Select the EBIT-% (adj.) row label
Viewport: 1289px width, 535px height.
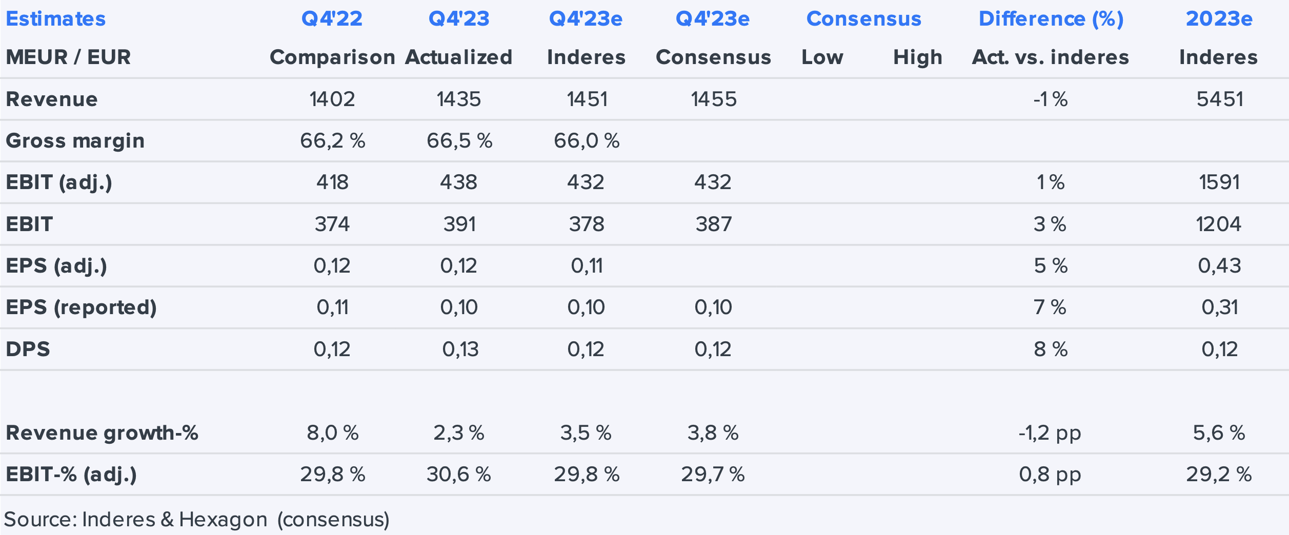tap(71, 474)
